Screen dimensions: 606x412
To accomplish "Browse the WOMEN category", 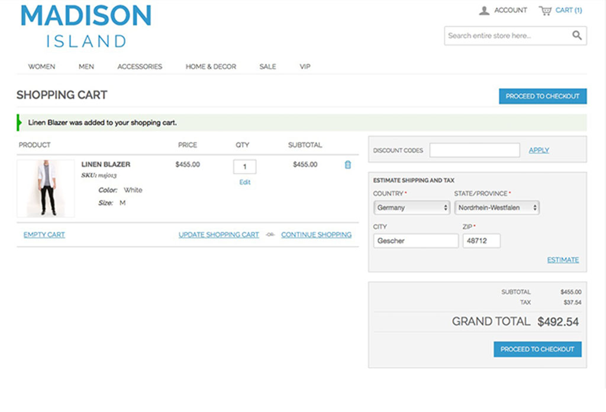I will tap(41, 66).
